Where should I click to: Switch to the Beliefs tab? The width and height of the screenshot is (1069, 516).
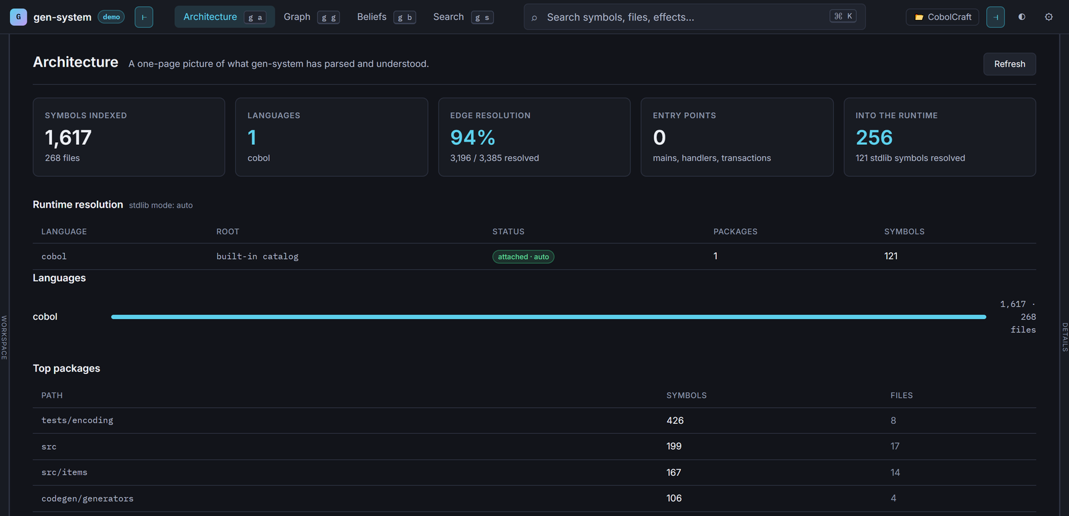point(386,17)
